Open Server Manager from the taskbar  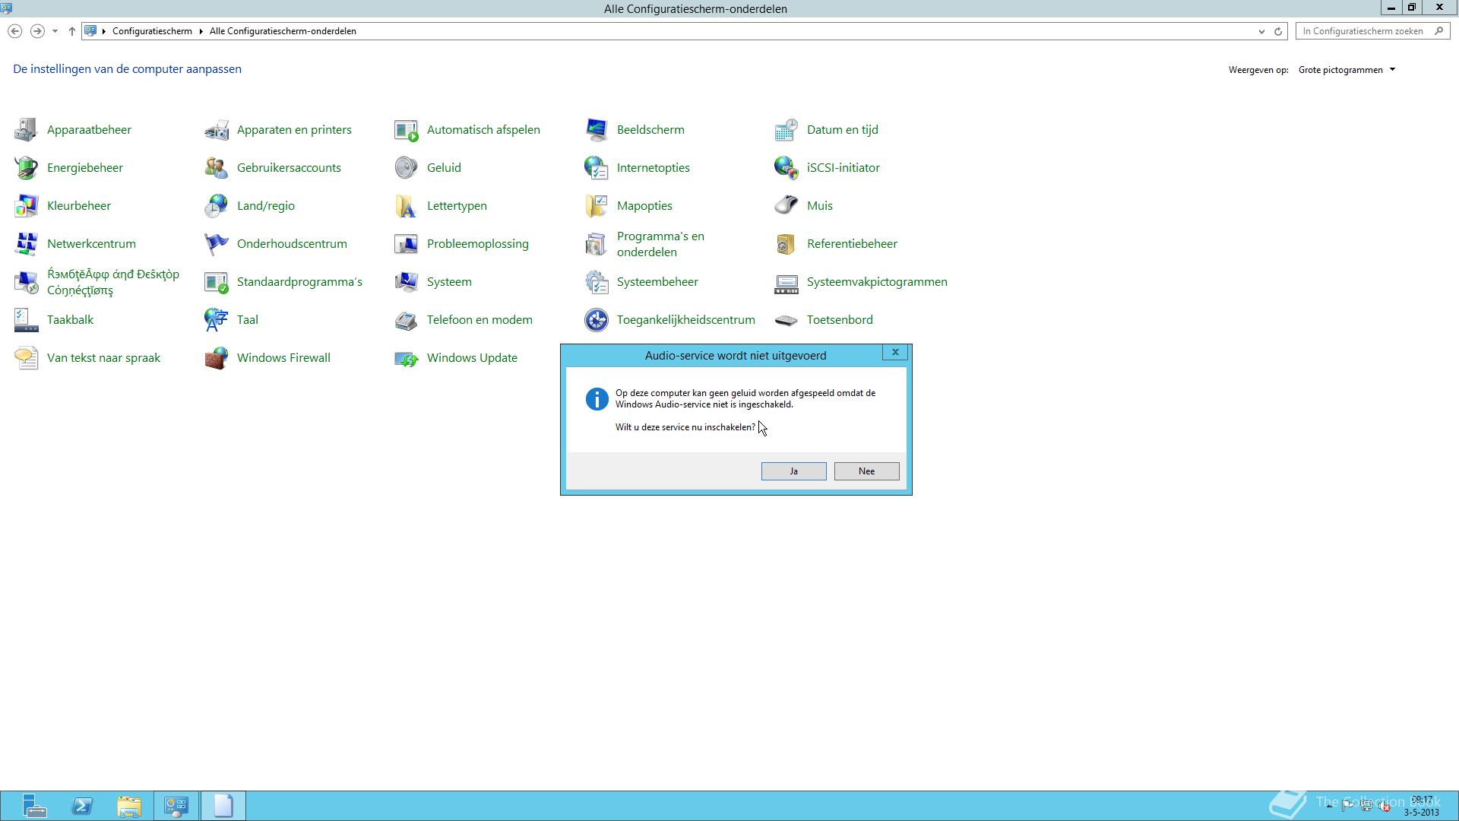(x=34, y=806)
